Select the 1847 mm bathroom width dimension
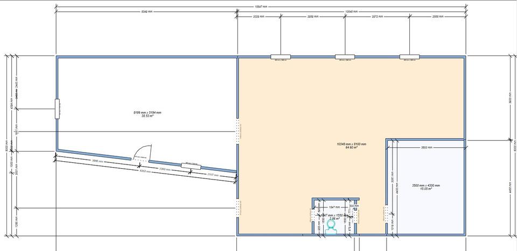The image size is (517, 251). tap(334, 207)
